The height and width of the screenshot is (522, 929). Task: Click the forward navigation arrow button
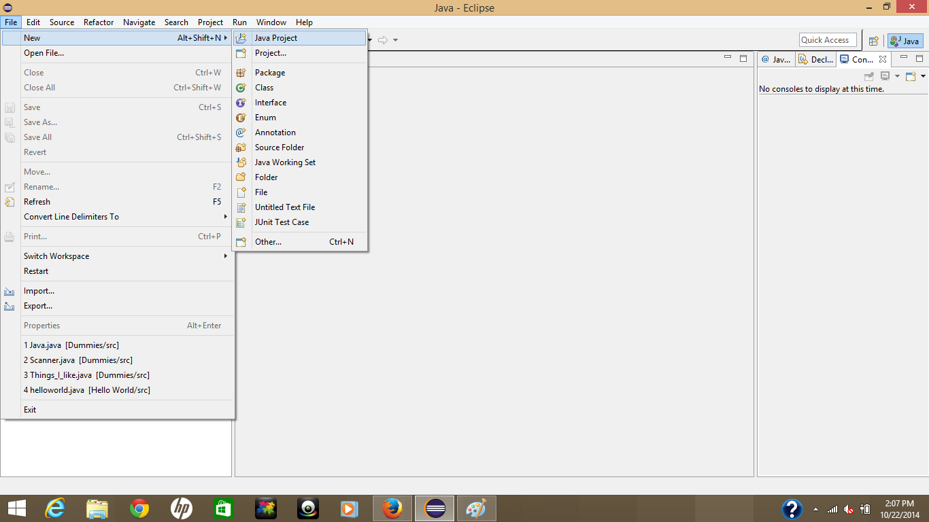point(383,40)
